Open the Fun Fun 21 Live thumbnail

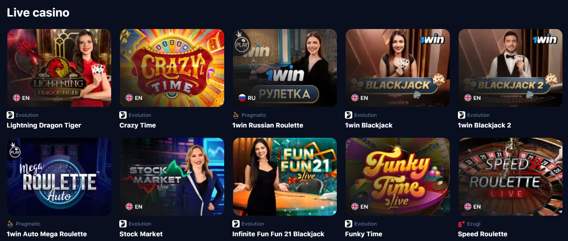coord(285,177)
